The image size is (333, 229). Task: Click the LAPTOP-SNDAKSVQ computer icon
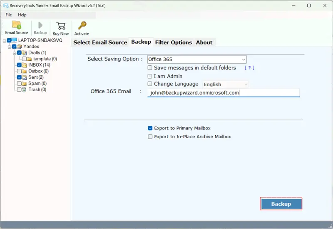pyautogui.click(x=14, y=40)
